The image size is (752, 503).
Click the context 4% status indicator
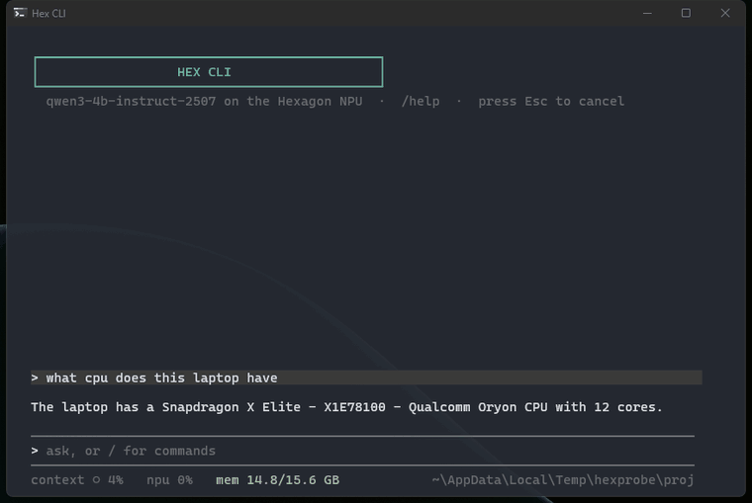point(77,479)
